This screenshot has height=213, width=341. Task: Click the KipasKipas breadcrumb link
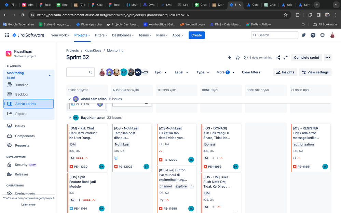pos(93,51)
